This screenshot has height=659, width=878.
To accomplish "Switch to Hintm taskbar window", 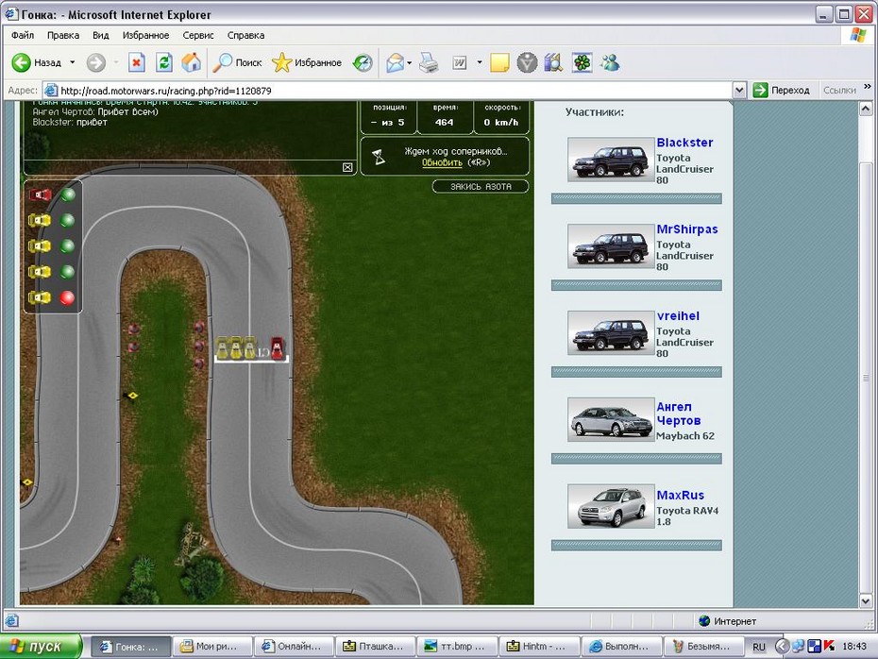I will pos(538,647).
